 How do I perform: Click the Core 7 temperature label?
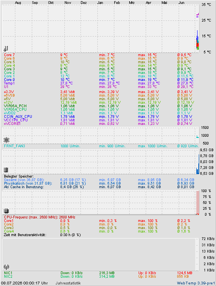[9, 55]
